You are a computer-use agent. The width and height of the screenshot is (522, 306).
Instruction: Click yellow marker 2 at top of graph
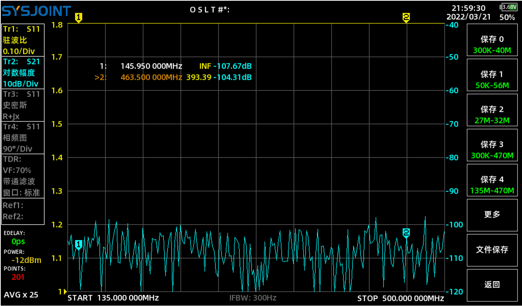click(406, 18)
